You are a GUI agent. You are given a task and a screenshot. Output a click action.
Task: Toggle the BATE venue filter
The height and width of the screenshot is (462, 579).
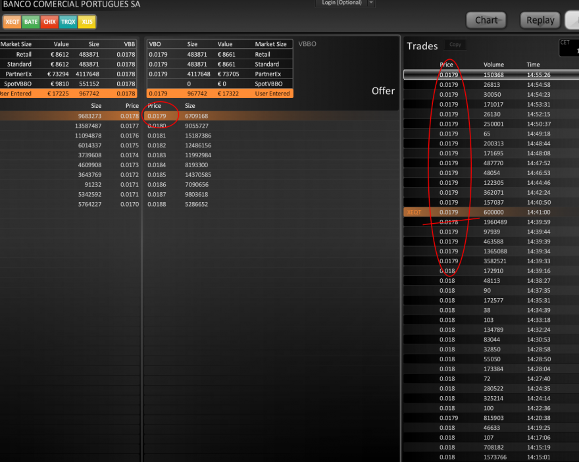[31, 22]
